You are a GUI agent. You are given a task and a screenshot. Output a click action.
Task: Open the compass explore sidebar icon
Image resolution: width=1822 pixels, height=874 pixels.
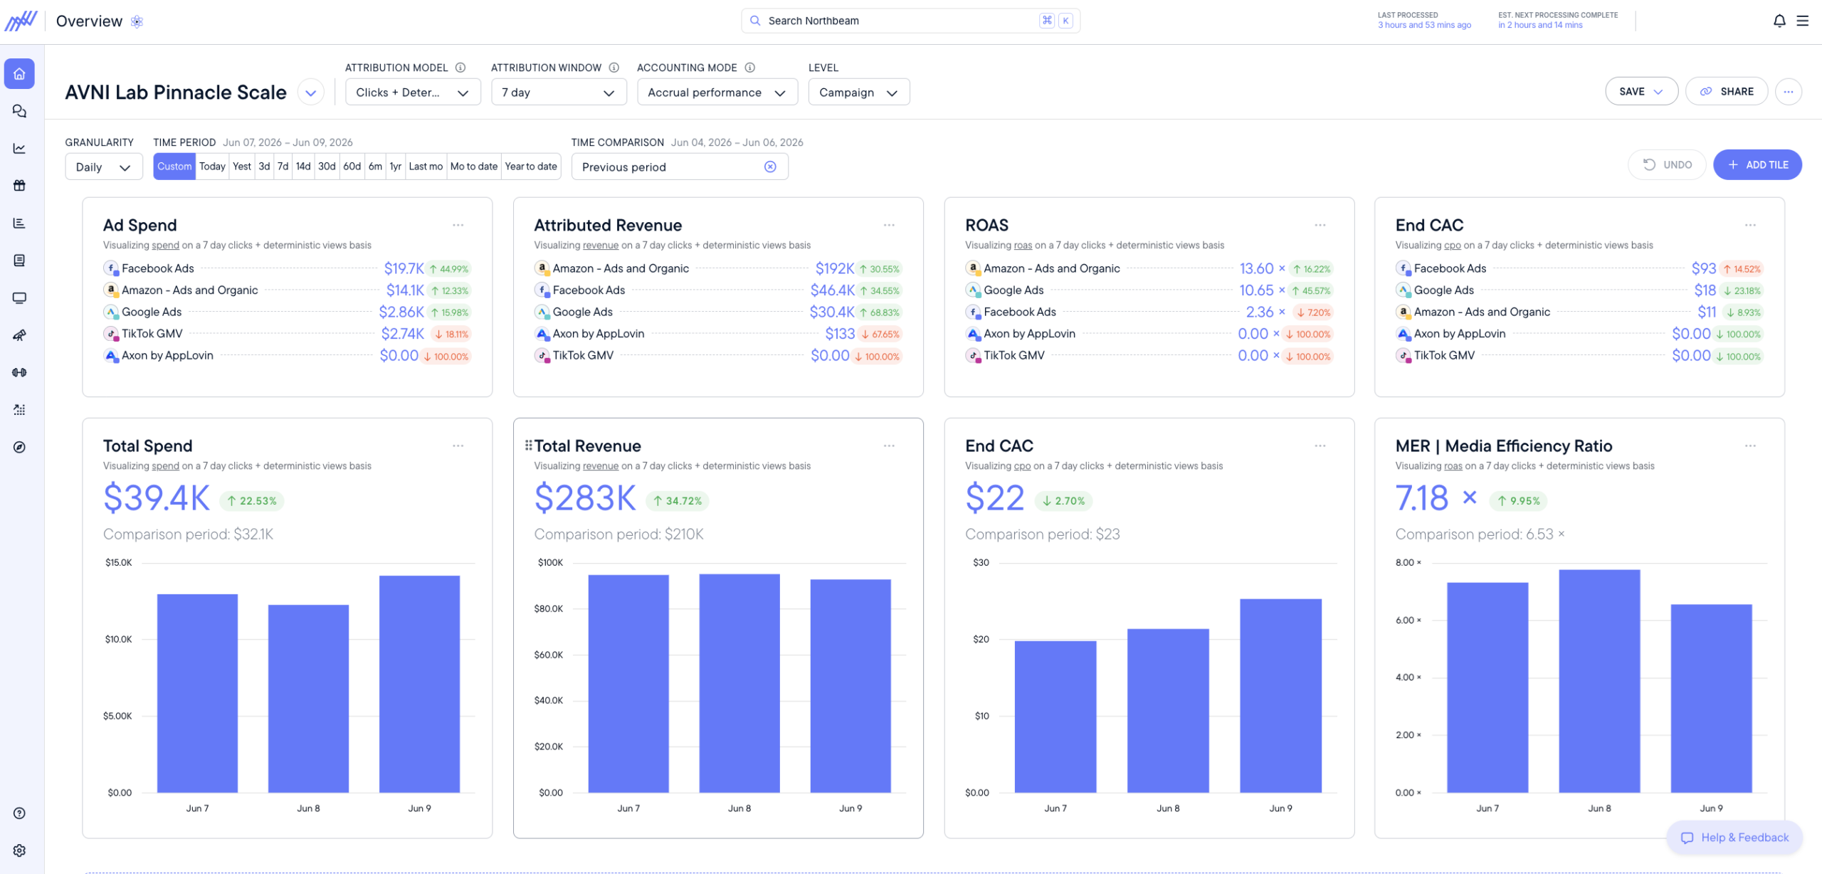pos(19,447)
